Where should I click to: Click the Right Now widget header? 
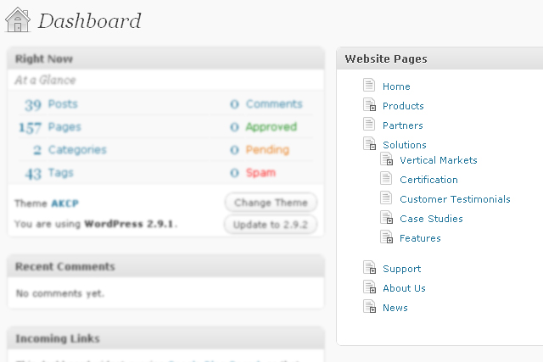coord(166,58)
